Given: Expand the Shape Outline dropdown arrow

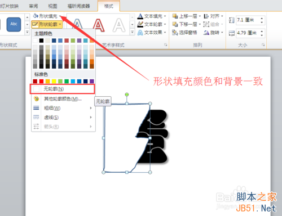Looking at the screenshot, I should [x=60, y=24].
